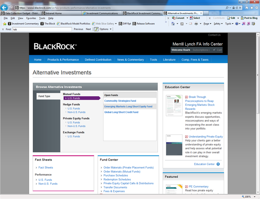Click the Education Center circular arrow icon
The image size is (260, 199).
point(218,164)
